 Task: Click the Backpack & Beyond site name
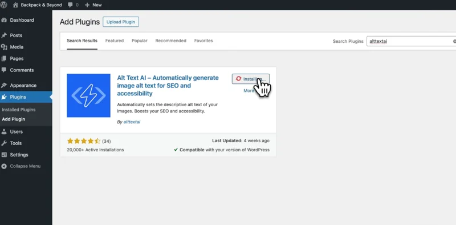click(41, 5)
